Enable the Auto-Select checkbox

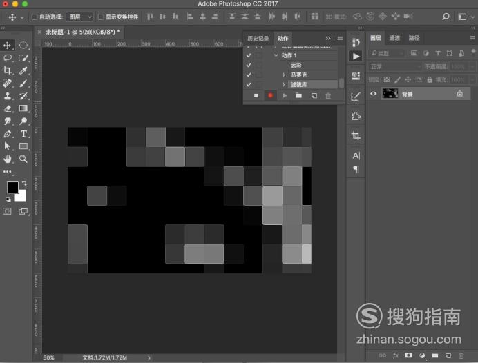tap(35, 17)
